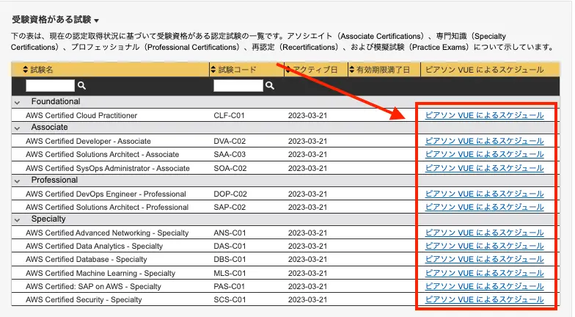Click 'AWS Certified: SAP on AWS - Specialty'
This screenshot has width=575, height=317.
(x=94, y=286)
